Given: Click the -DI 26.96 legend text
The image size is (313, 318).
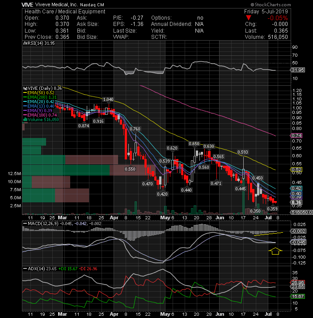Looking at the screenshot, I should pyautogui.click(x=88, y=269).
